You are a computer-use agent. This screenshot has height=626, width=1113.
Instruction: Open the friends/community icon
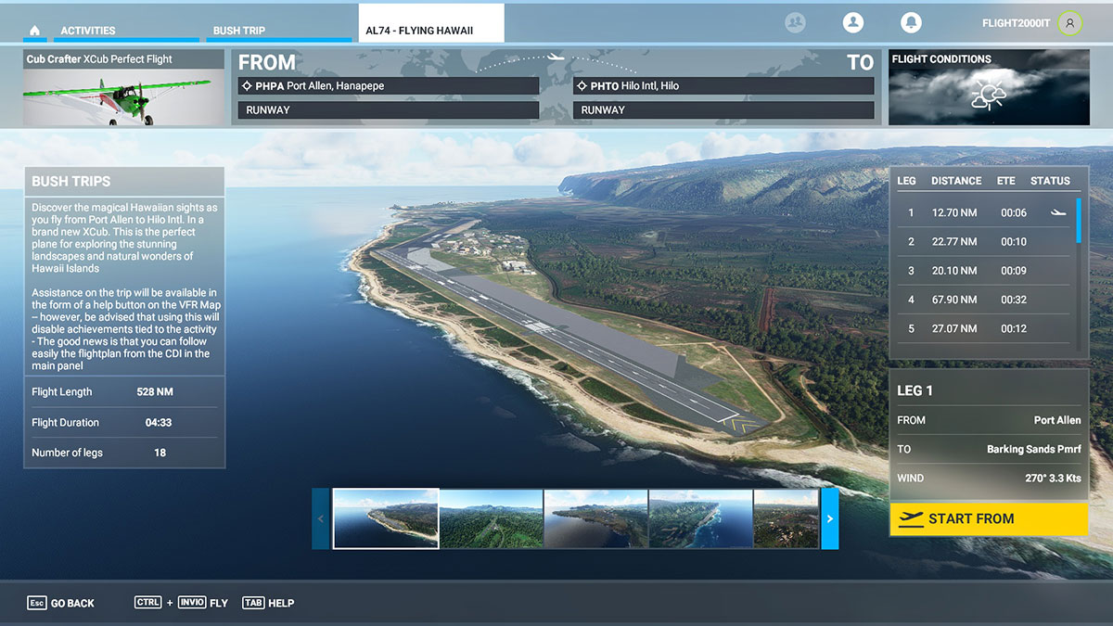pos(795,23)
